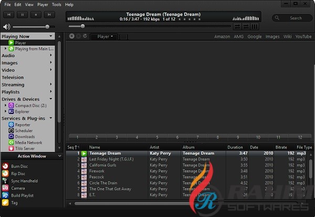The height and width of the screenshot is (217, 315).
Task: Collapse the Playing Now section
Action: (51, 36)
